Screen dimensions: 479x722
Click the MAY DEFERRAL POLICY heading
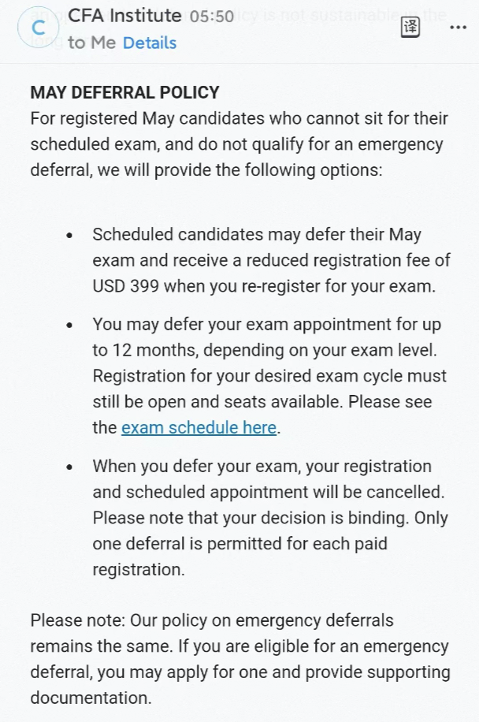124,93
